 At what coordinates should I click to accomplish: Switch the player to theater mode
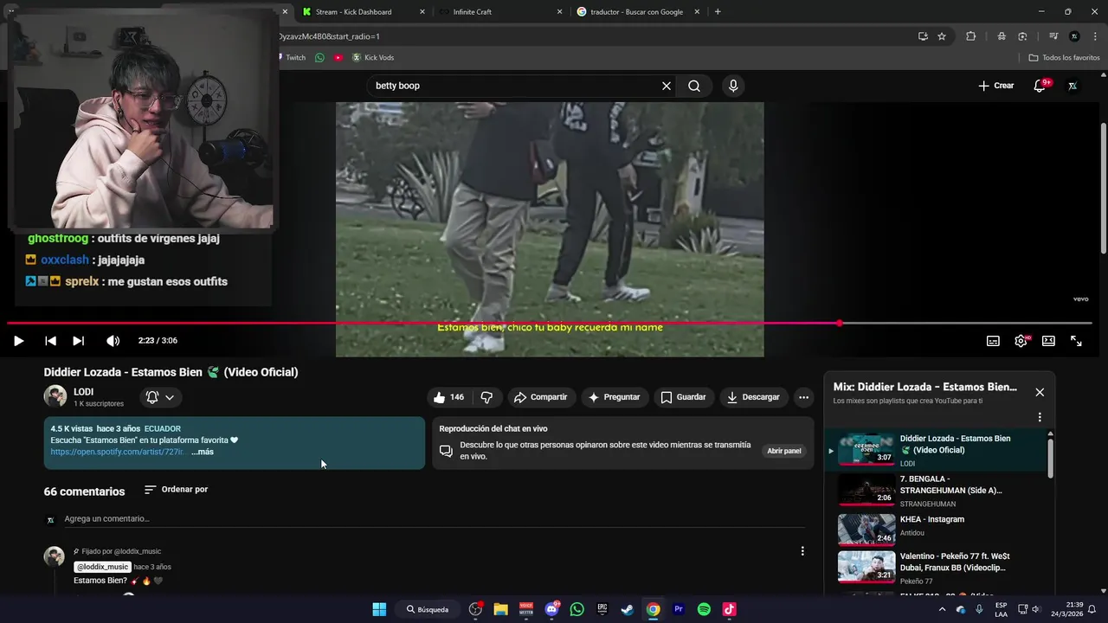click(x=1048, y=341)
